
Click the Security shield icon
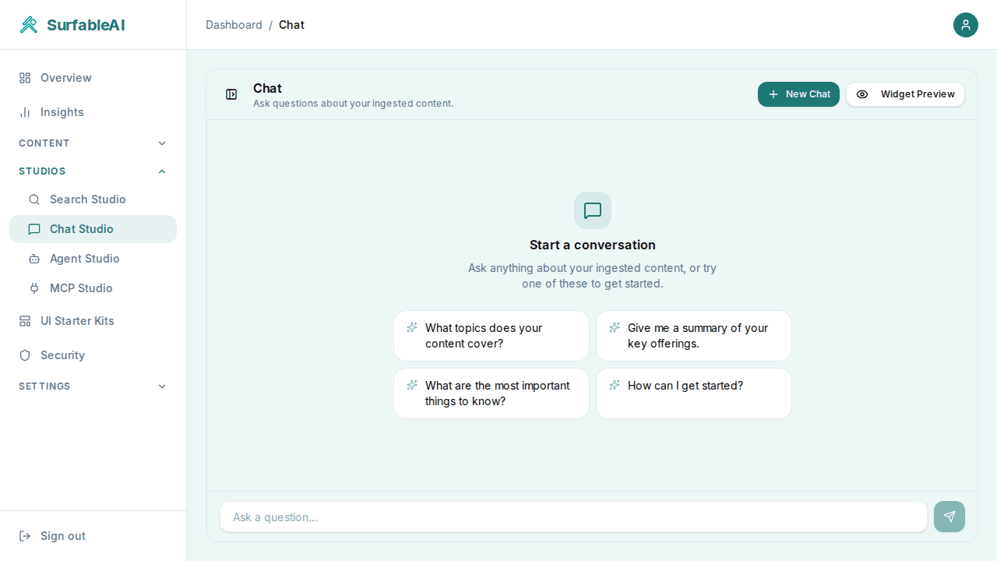point(25,355)
